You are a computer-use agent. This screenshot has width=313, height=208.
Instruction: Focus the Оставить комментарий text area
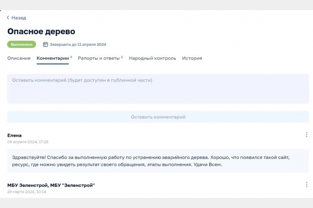coord(158,89)
